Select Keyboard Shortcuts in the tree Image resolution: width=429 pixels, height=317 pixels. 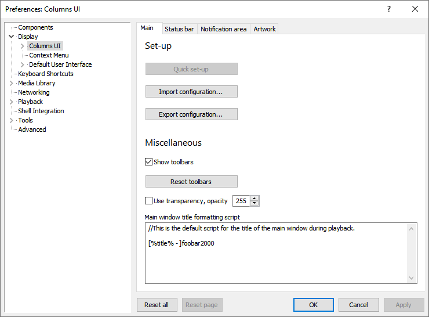pos(46,74)
